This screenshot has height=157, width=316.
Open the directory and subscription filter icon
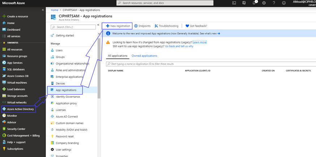click(x=244, y=3)
